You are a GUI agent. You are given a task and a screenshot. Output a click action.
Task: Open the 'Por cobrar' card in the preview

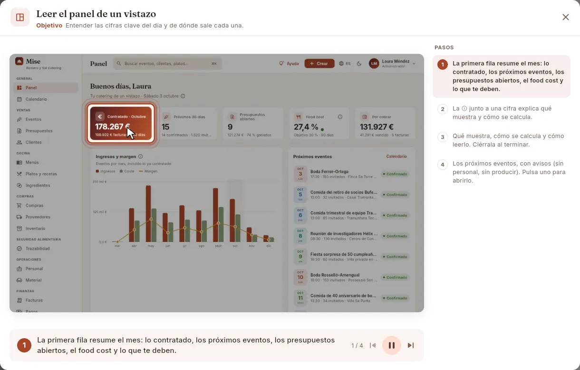pyautogui.click(x=385, y=123)
